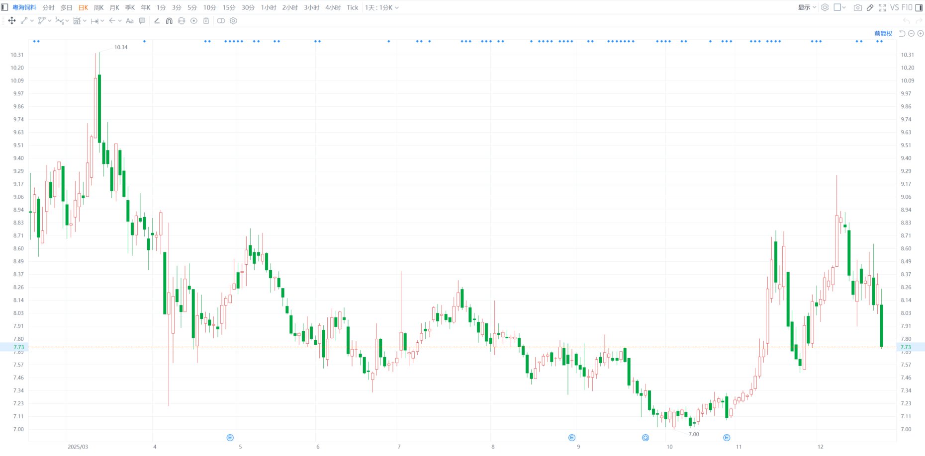This screenshot has width=925, height=456.
Task: Toggle the right sidebar panel icon
Action: [919, 7]
